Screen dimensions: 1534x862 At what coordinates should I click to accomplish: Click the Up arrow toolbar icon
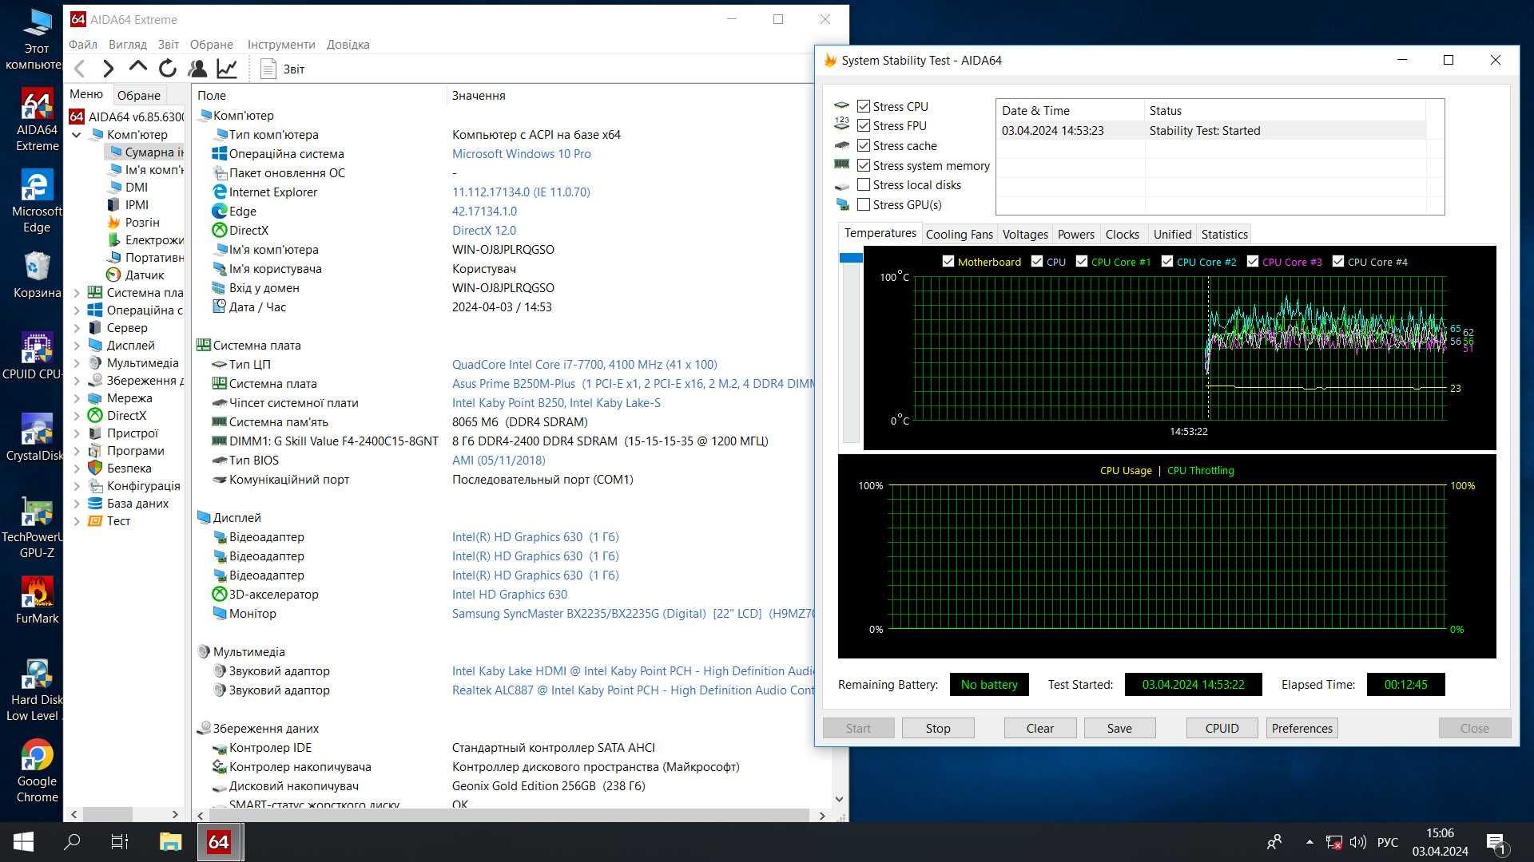coord(137,67)
